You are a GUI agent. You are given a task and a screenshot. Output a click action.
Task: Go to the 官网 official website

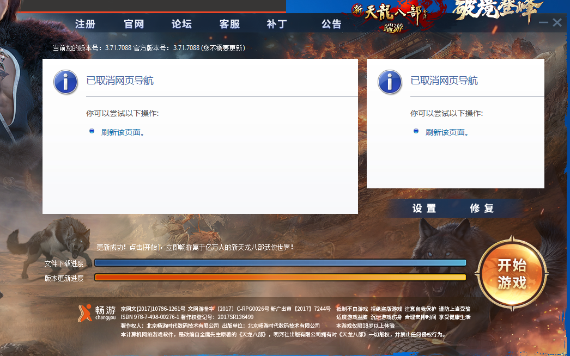coord(134,24)
